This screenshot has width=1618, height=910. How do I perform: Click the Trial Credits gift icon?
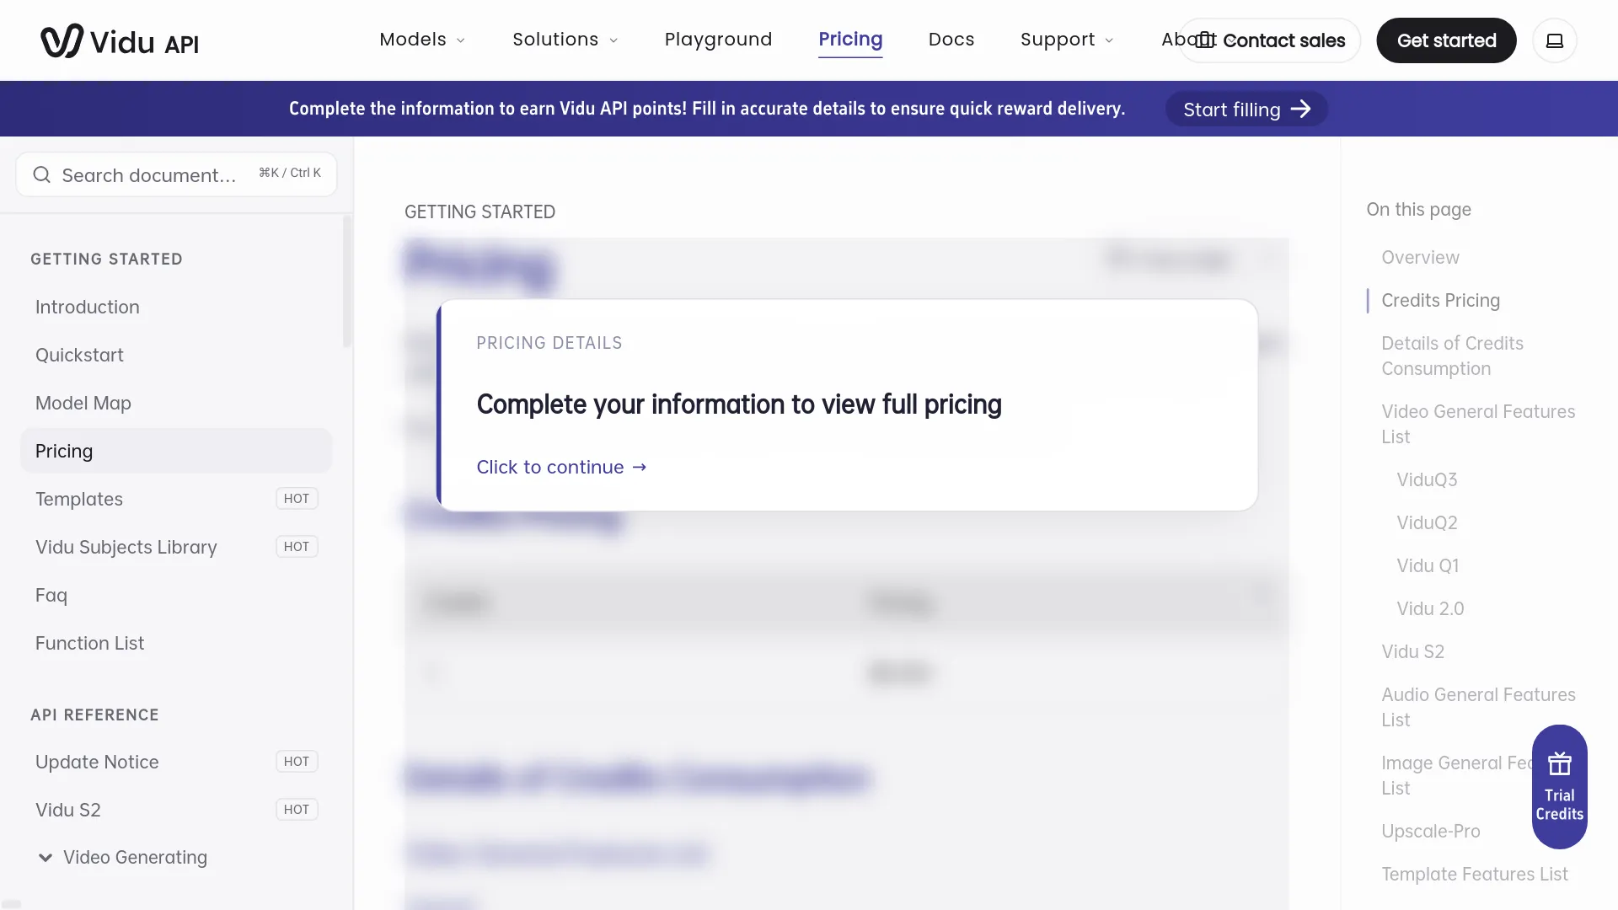pos(1560,764)
